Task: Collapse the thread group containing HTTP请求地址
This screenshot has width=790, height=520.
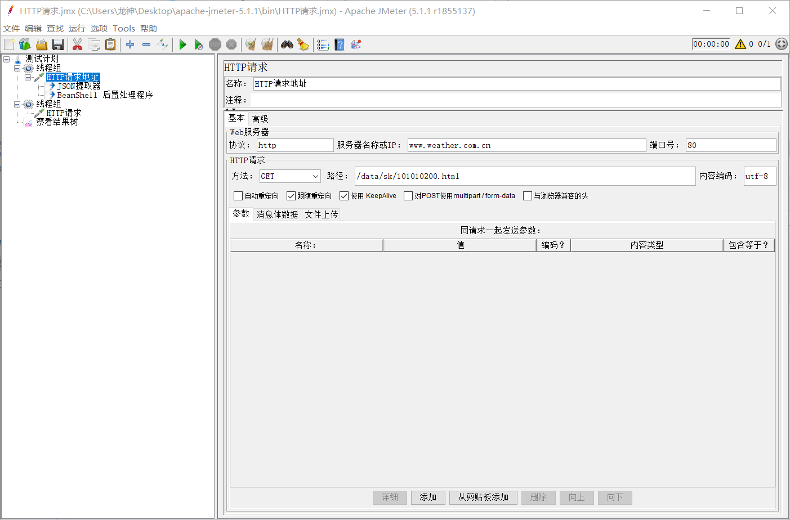Action: (17, 68)
